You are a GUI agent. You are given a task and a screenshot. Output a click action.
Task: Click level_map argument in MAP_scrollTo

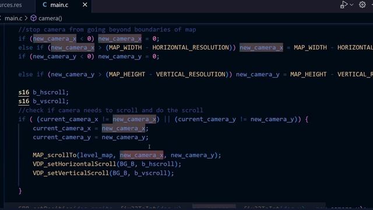point(96,155)
